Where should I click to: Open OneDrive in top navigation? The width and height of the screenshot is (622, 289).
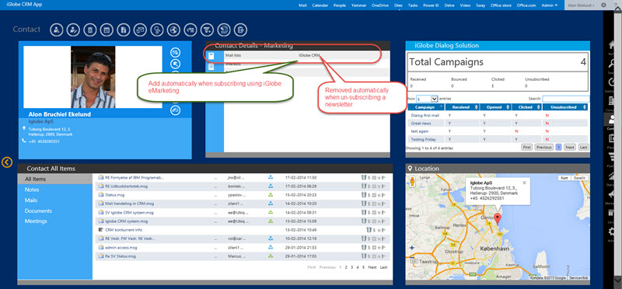click(x=380, y=5)
